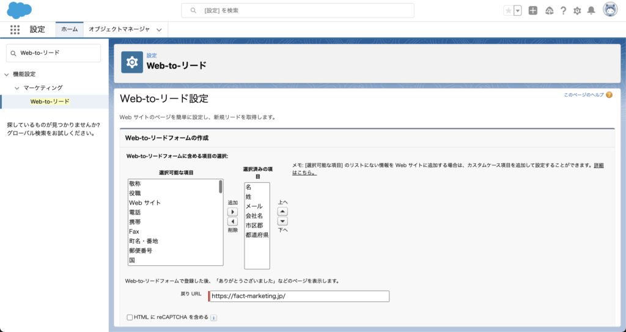Click the 戻り URL input field

299,296
